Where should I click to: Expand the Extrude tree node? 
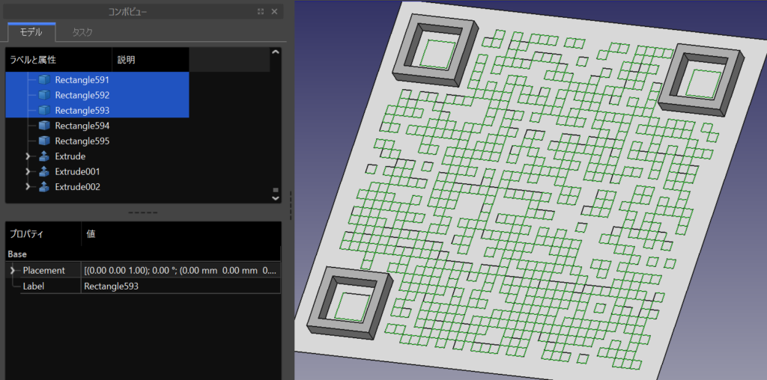28,157
